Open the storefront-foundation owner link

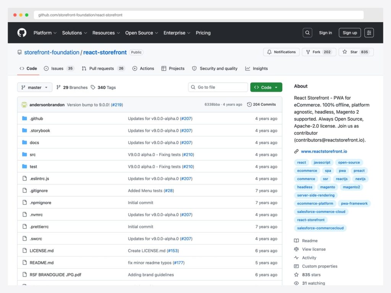(x=52, y=52)
